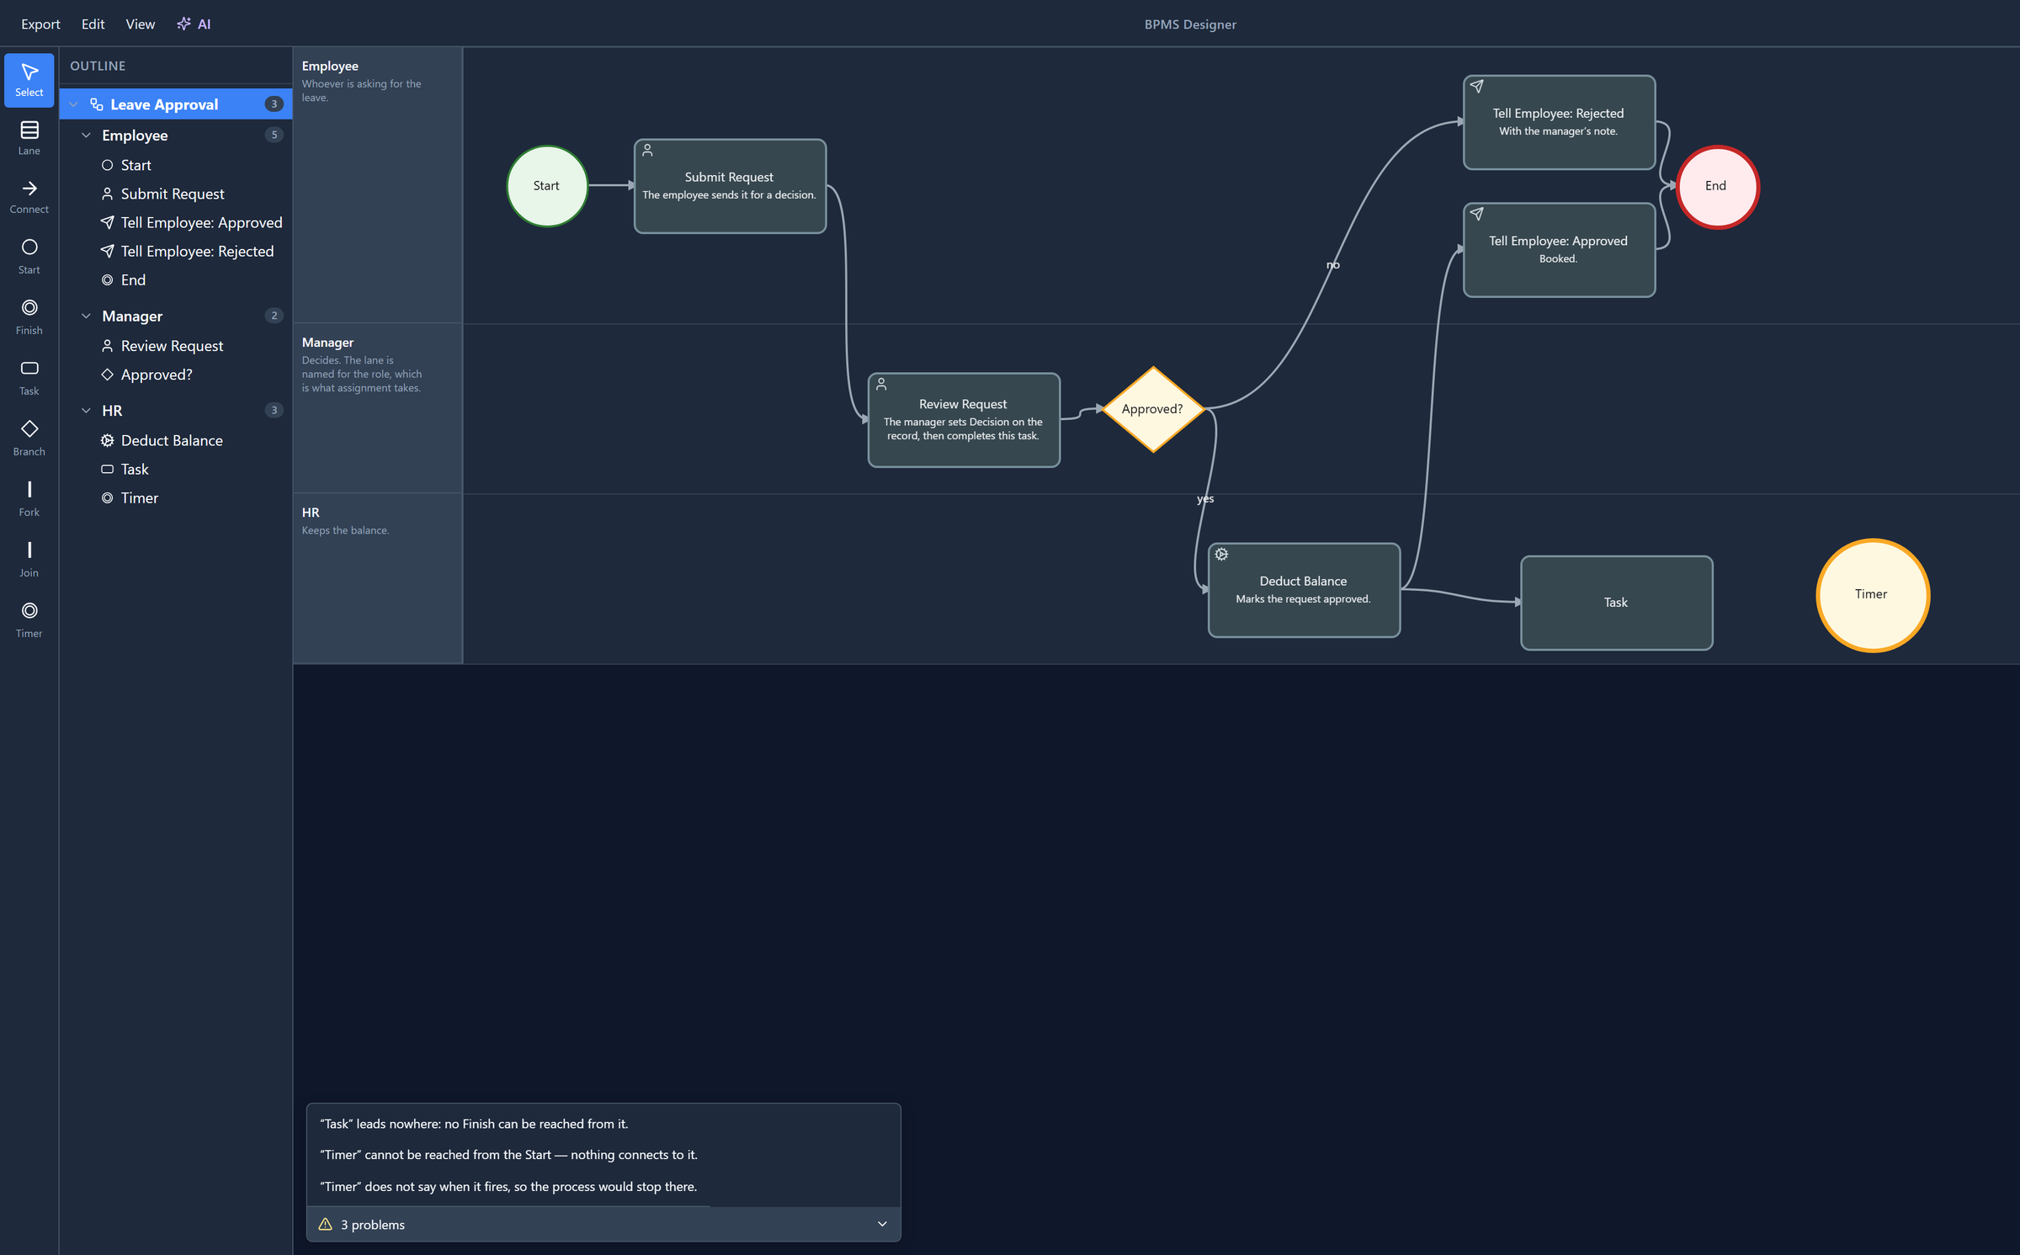Screen dimensions: 2020x1255
Task: Click send icon beside Tell Employee: Approved outline row
Action: tap(107, 222)
